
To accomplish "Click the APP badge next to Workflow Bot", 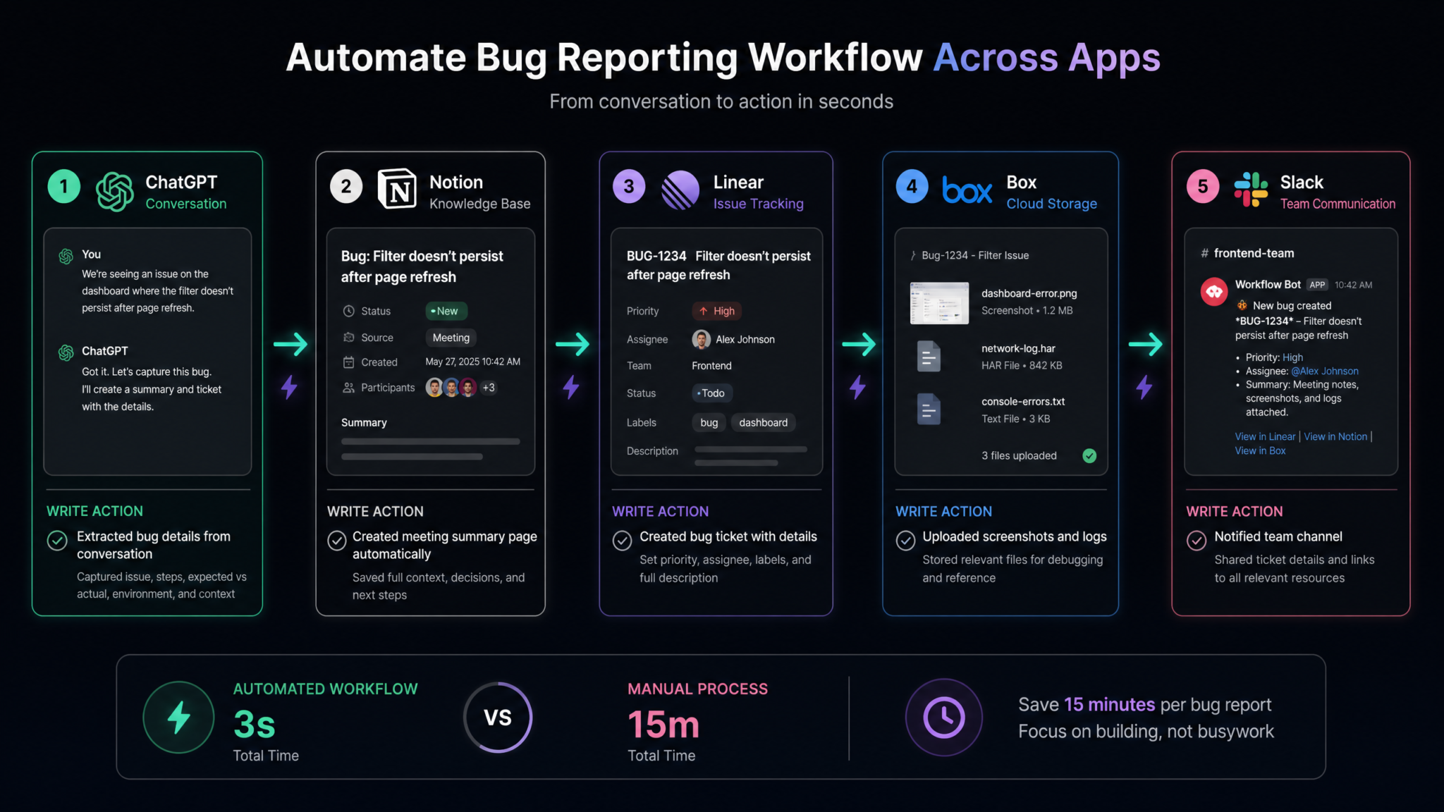I will [x=1318, y=285].
